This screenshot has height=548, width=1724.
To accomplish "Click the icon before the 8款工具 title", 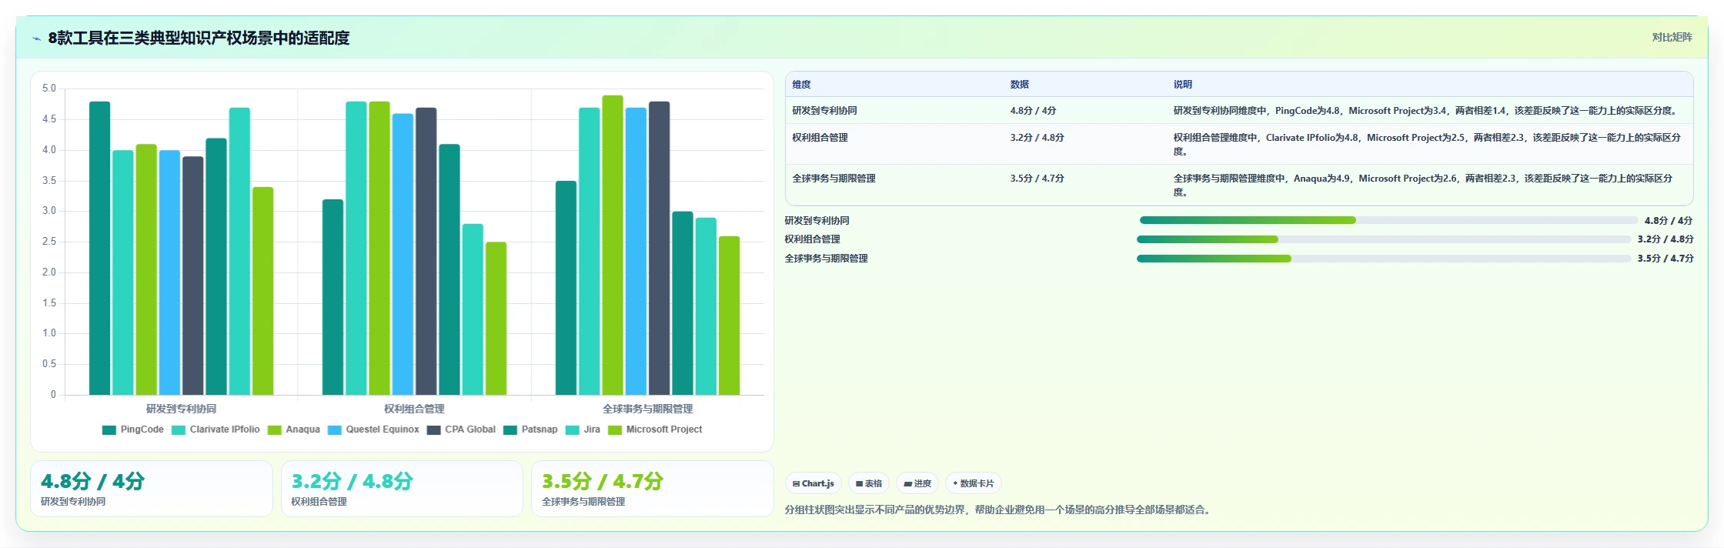I will pyautogui.click(x=36, y=38).
